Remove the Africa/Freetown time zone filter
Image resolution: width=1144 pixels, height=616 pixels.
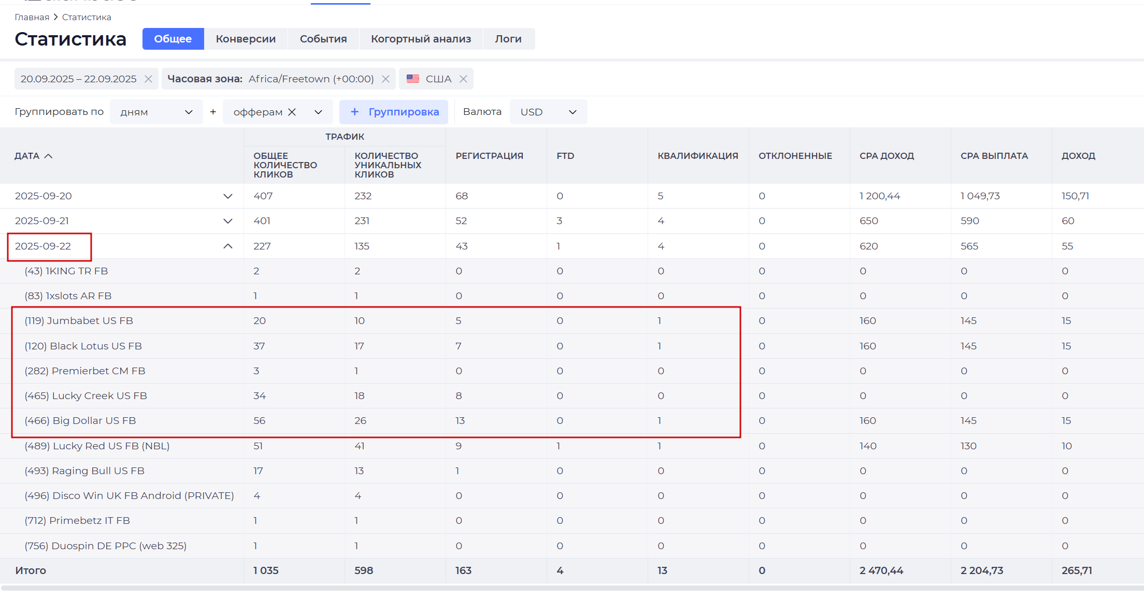[385, 79]
